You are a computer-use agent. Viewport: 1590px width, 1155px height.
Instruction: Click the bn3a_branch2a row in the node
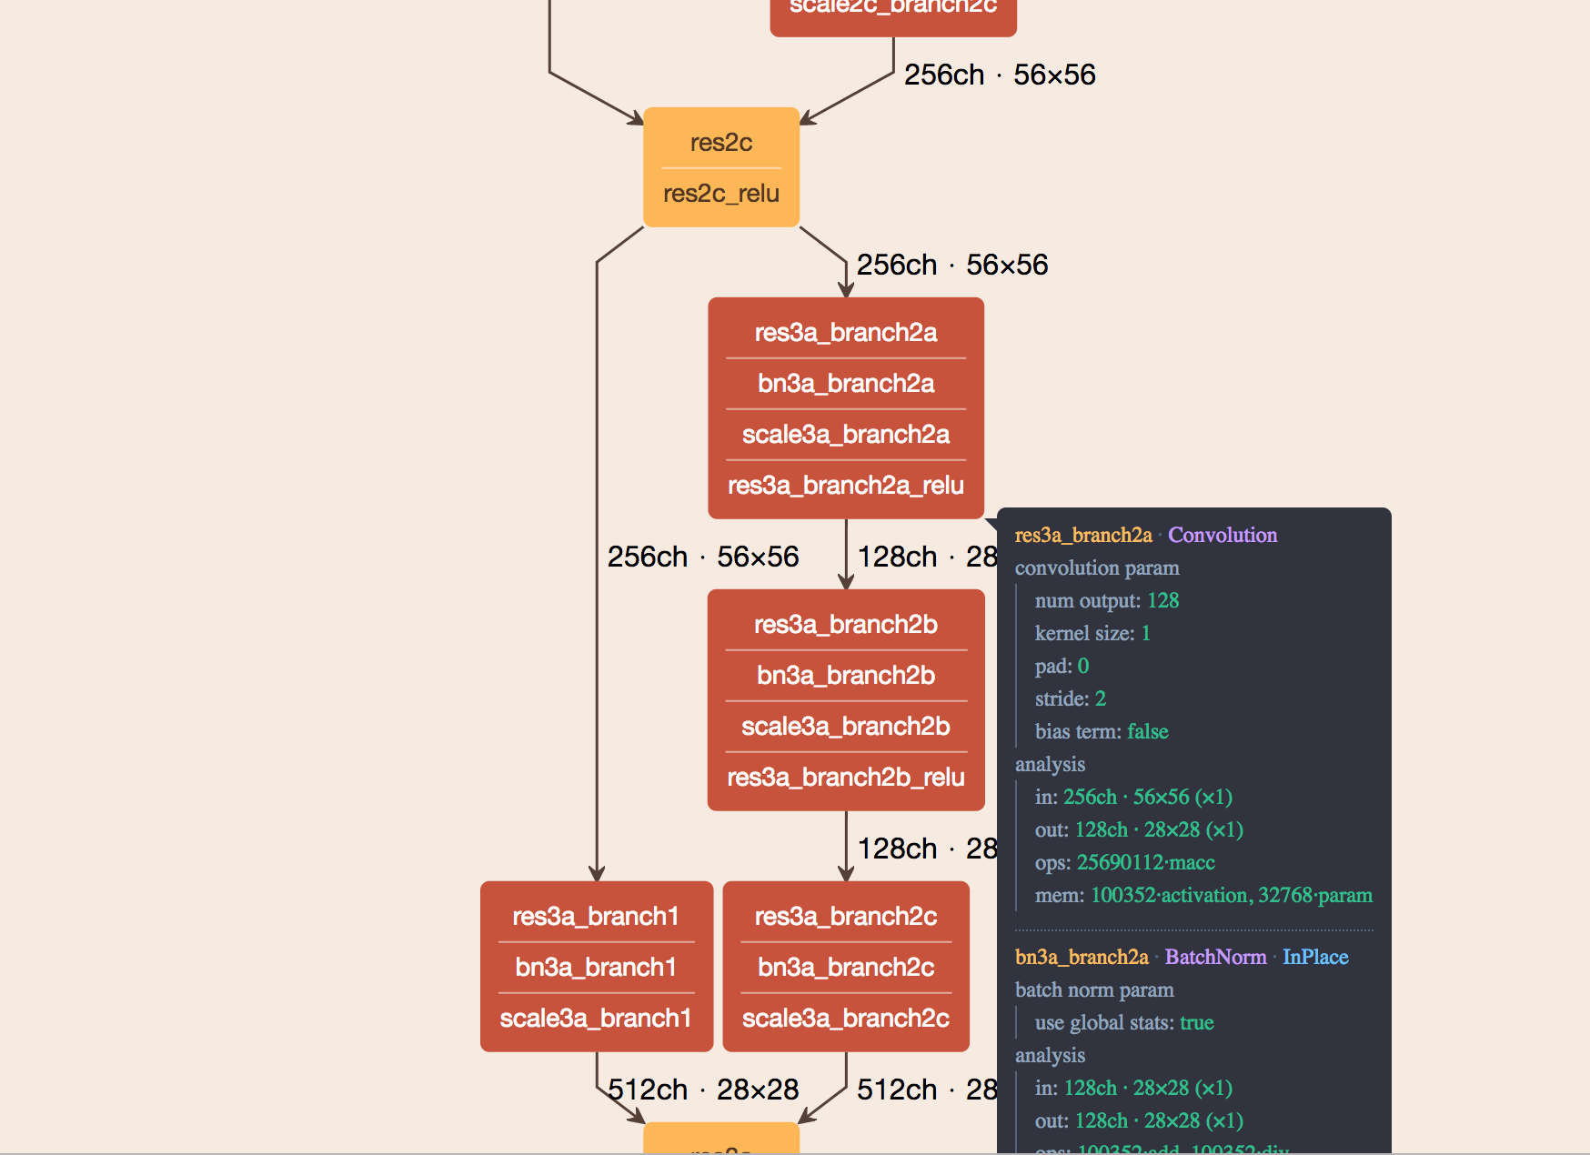[844, 384]
